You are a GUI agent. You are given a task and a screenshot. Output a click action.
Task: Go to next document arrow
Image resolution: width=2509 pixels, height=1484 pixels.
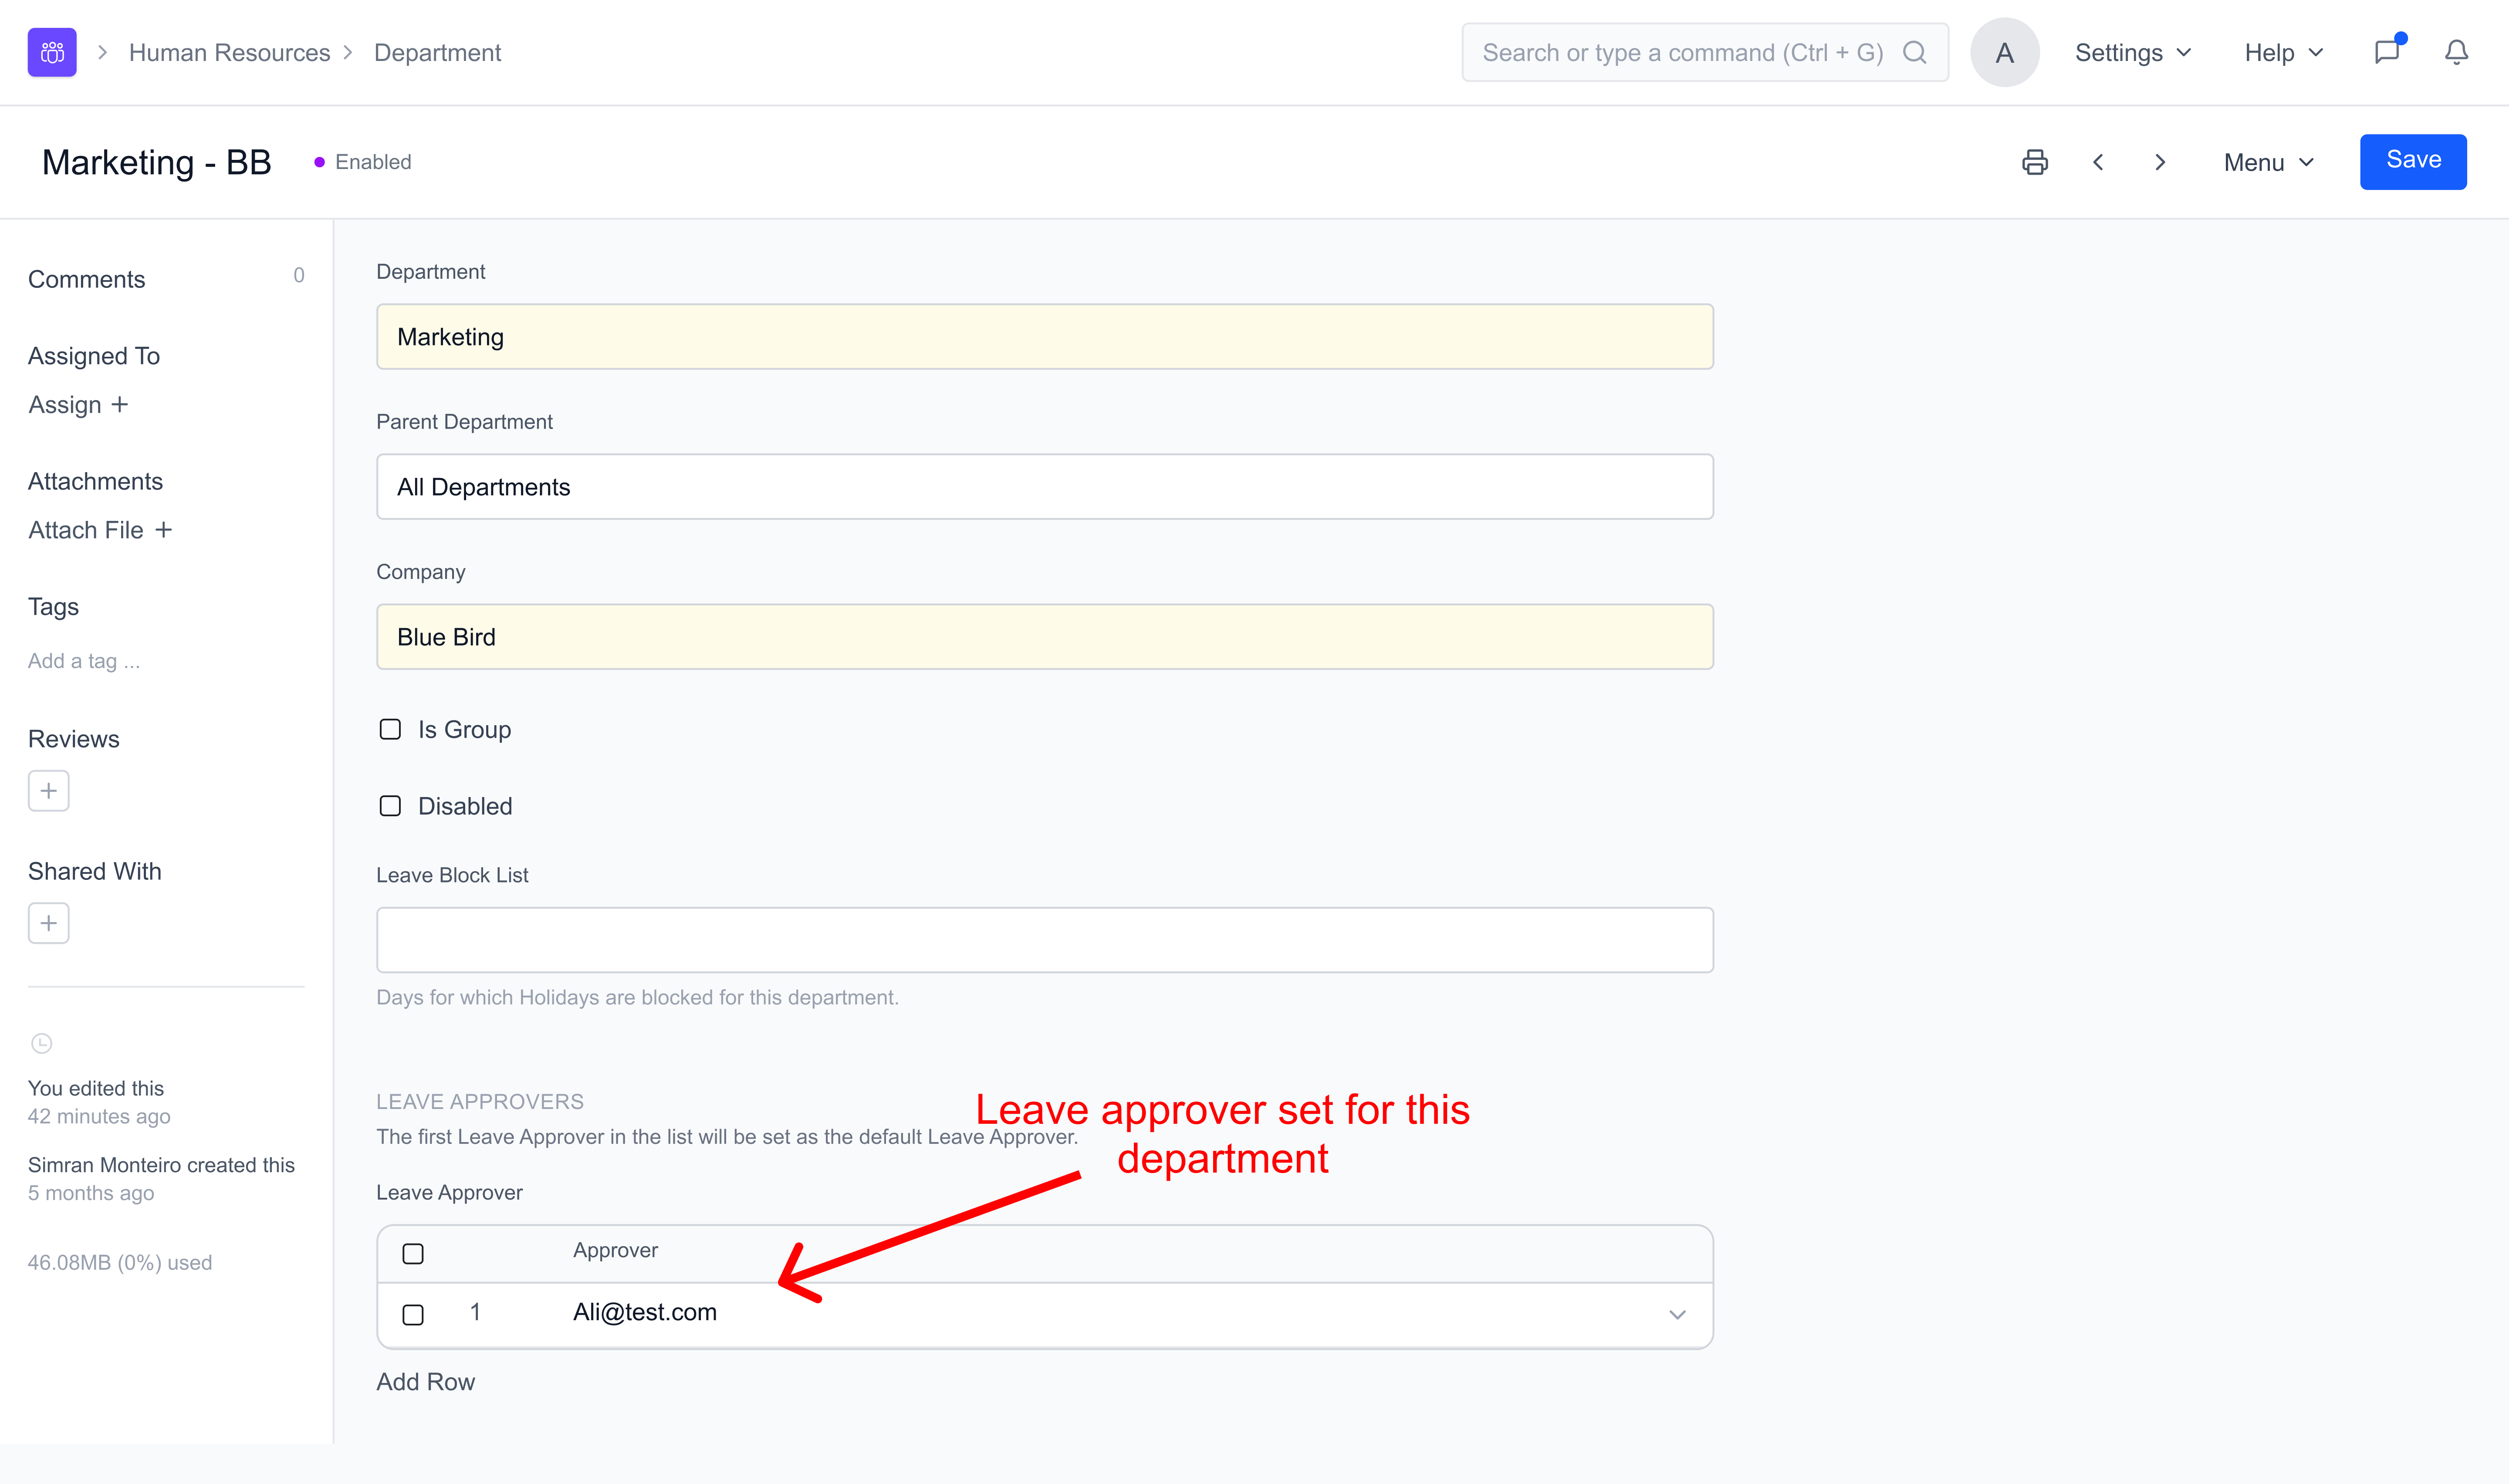pos(2160,162)
